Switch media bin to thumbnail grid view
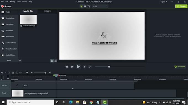This screenshot has width=188, height=105. pos(52,61)
